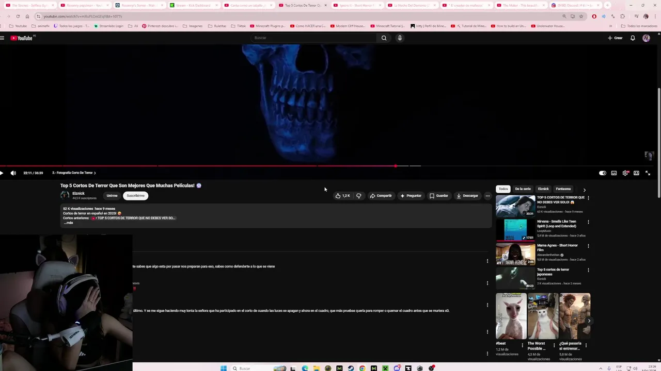
Task: Share the video with Compartir
Action: coord(381,196)
